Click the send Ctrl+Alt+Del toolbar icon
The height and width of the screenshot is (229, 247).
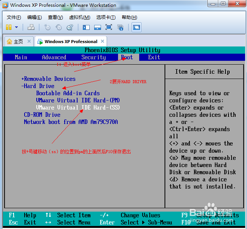click(x=31, y=27)
